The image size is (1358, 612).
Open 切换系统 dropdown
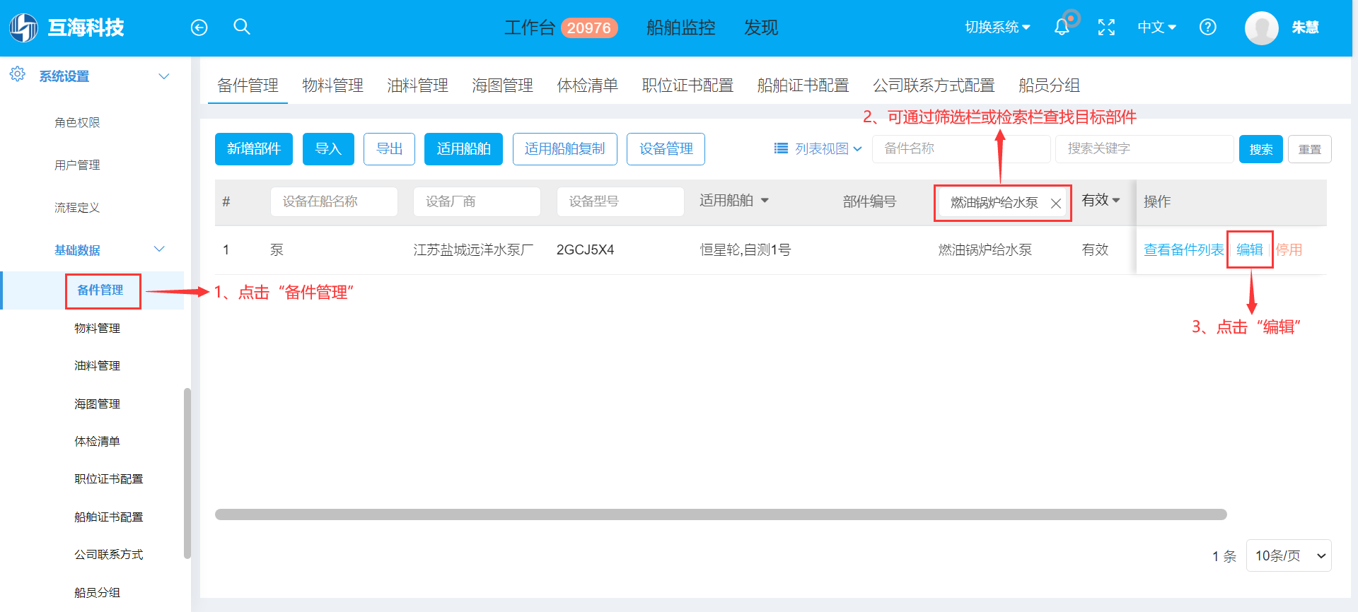pos(997,28)
